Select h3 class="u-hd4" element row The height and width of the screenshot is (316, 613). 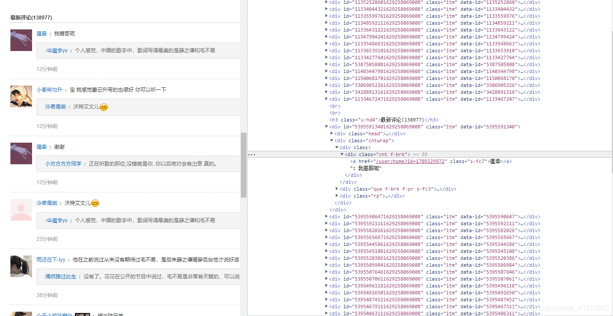pos(383,120)
